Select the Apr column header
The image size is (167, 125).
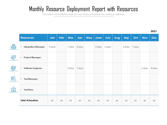[80, 37]
